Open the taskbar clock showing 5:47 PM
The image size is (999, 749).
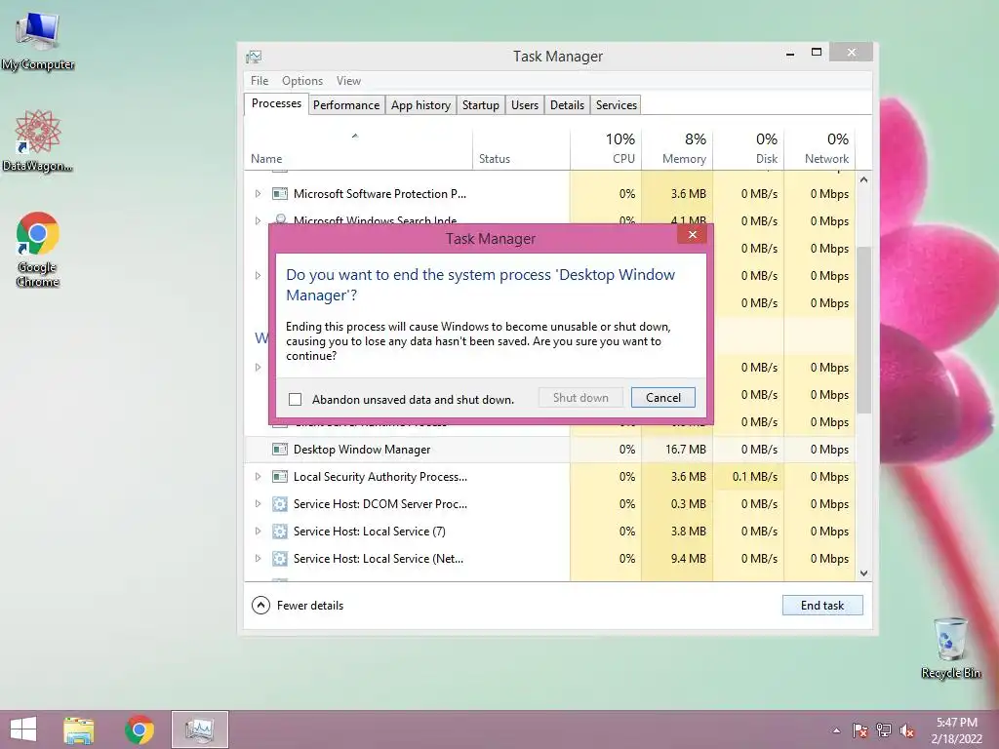point(956,730)
